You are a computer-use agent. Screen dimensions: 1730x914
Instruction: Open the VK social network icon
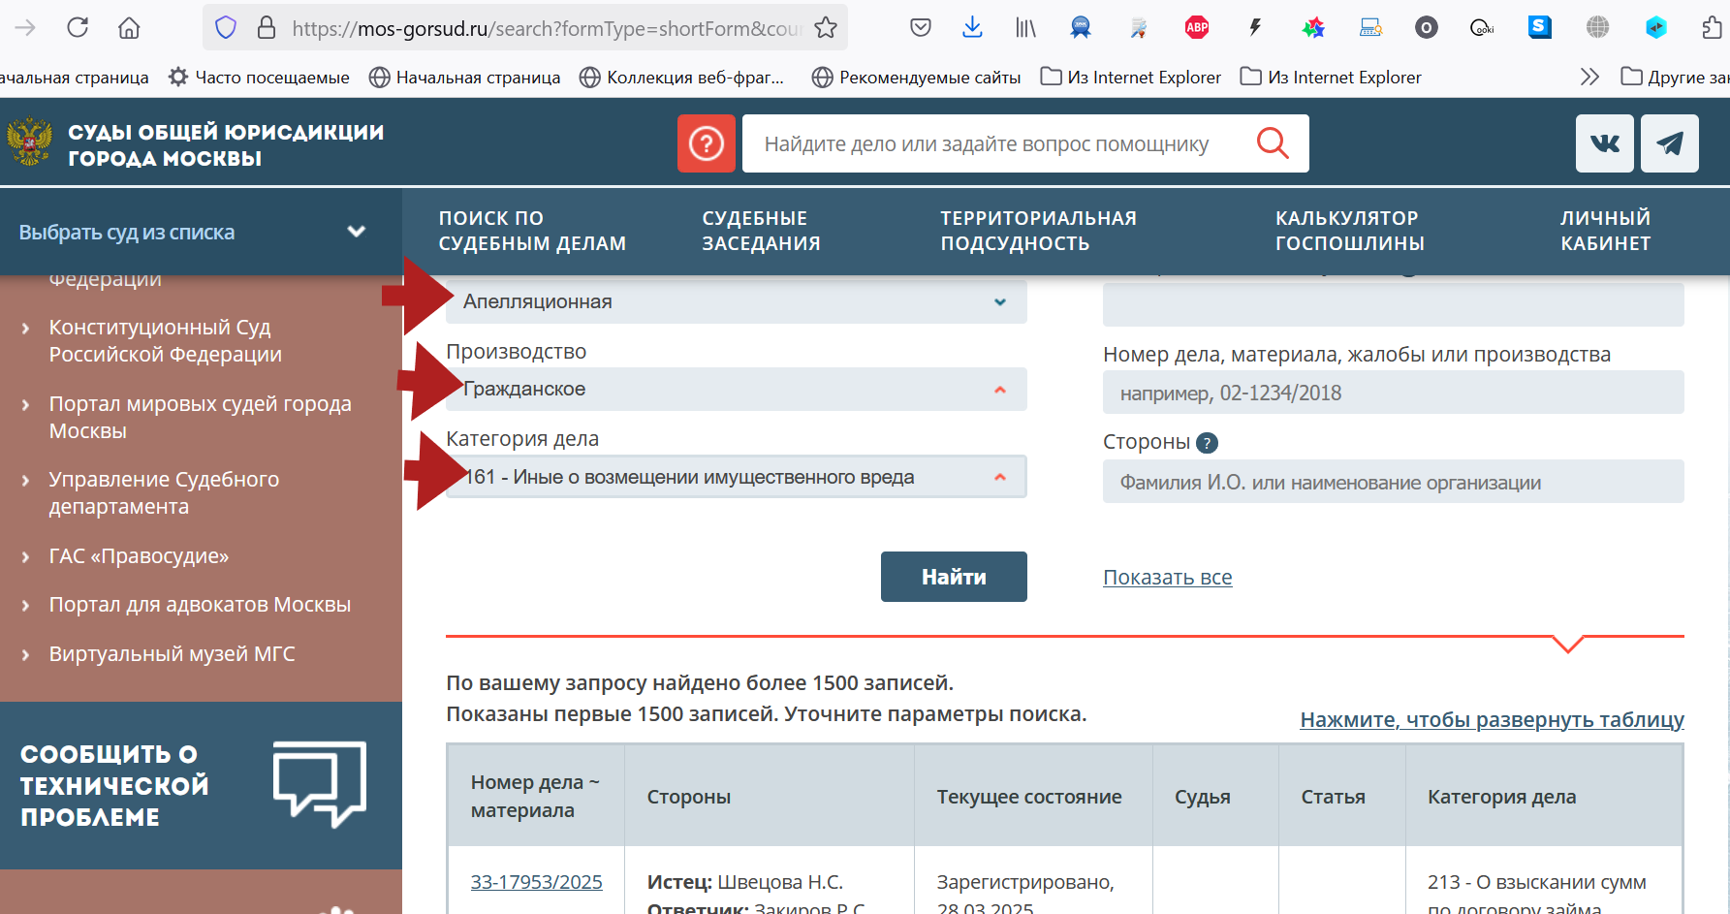[x=1604, y=143]
